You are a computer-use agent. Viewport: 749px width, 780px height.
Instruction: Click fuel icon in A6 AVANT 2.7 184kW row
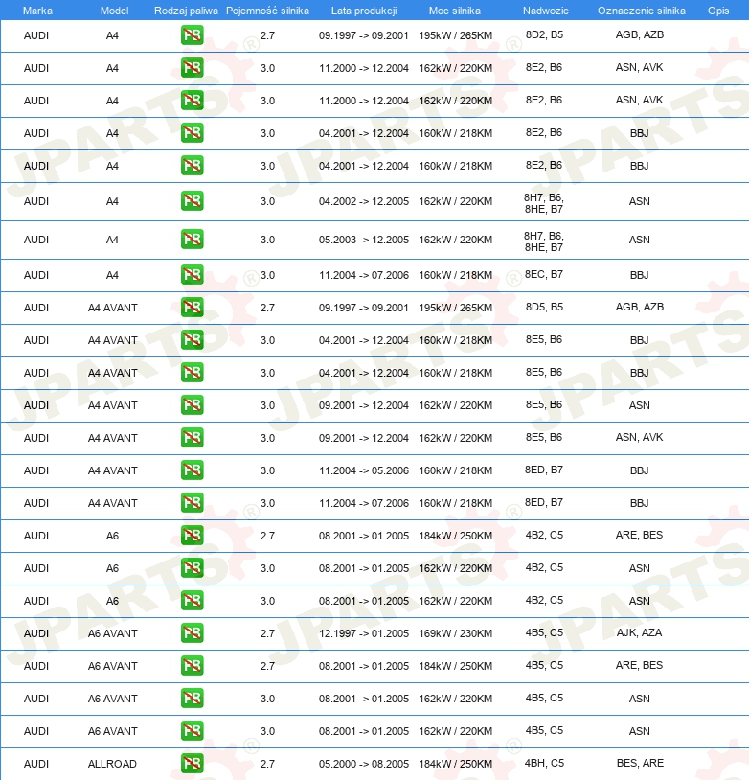[x=192, y=666]
